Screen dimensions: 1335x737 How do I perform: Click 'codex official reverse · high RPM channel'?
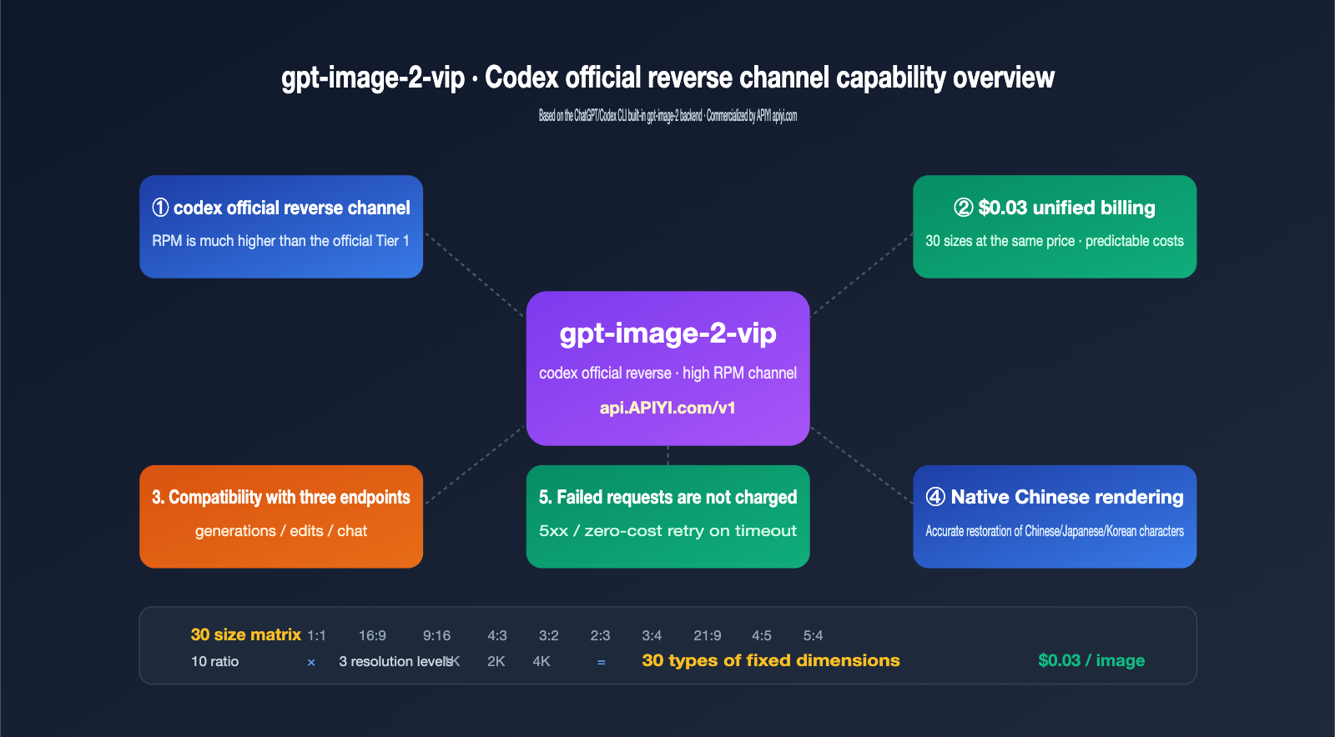click(667, 373)
